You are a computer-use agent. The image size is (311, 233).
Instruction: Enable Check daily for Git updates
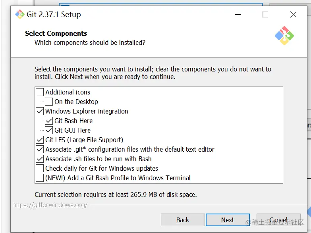click(x=40, y=168)
